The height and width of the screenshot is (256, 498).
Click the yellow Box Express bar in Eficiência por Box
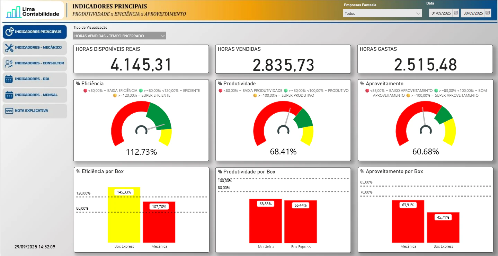pyautogui.click(x=124, y=215)
